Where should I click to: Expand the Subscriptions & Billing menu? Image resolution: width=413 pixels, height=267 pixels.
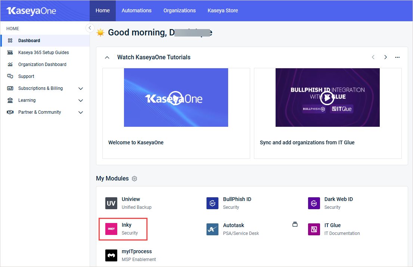click(81, 88)
